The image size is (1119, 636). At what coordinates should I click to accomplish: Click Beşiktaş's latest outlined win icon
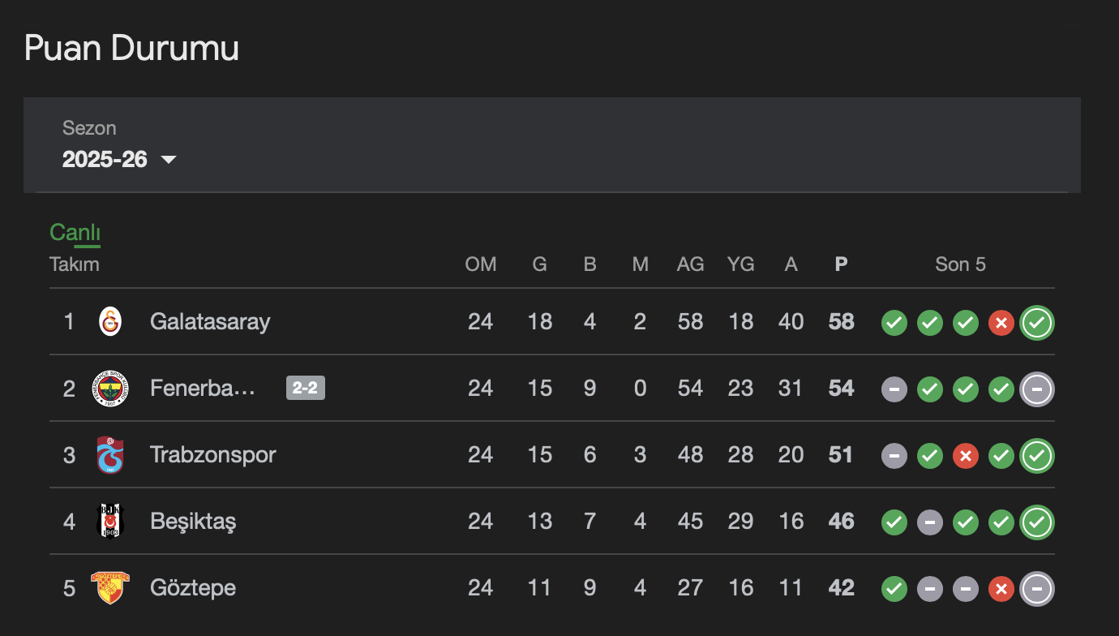click(x=1037, y=522)
